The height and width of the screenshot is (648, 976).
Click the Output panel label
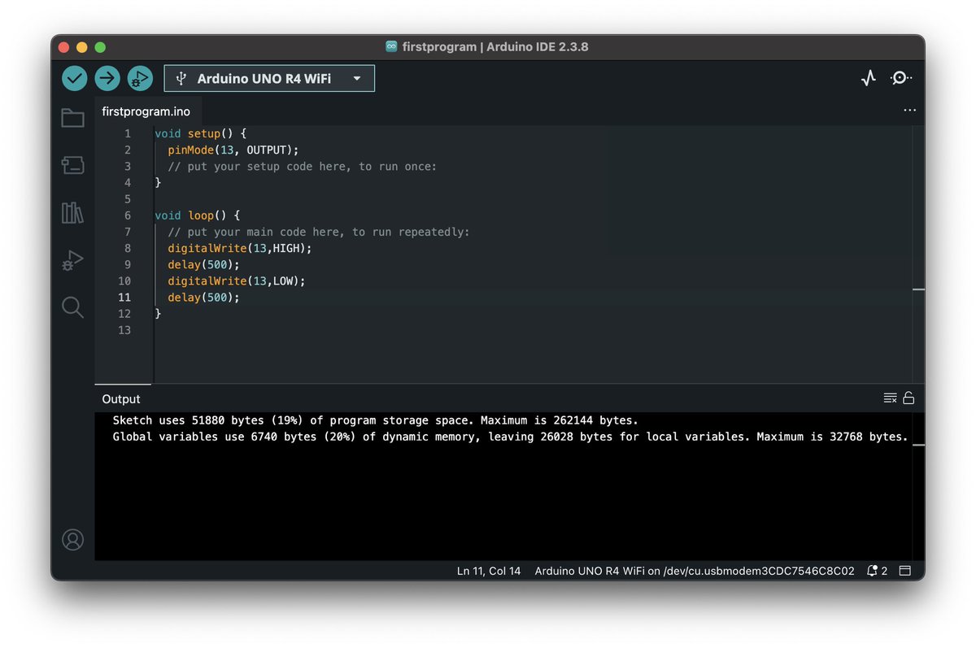(121, 399)
